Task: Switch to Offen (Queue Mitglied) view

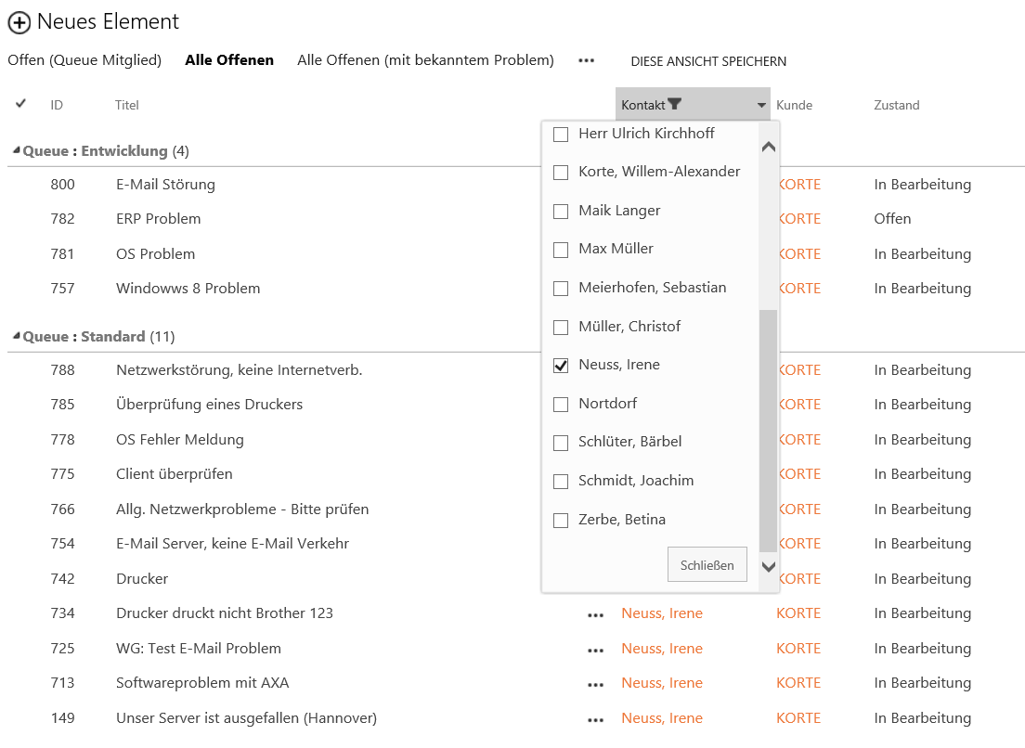Action: point(84,60)
